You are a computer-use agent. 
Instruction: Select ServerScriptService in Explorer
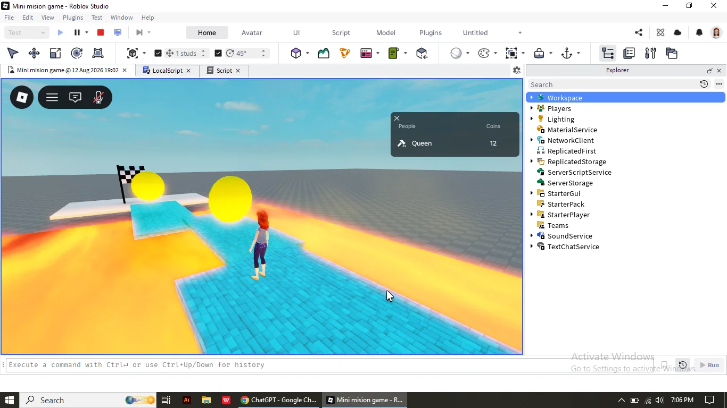pyautogui.click(x=579, y=172)
